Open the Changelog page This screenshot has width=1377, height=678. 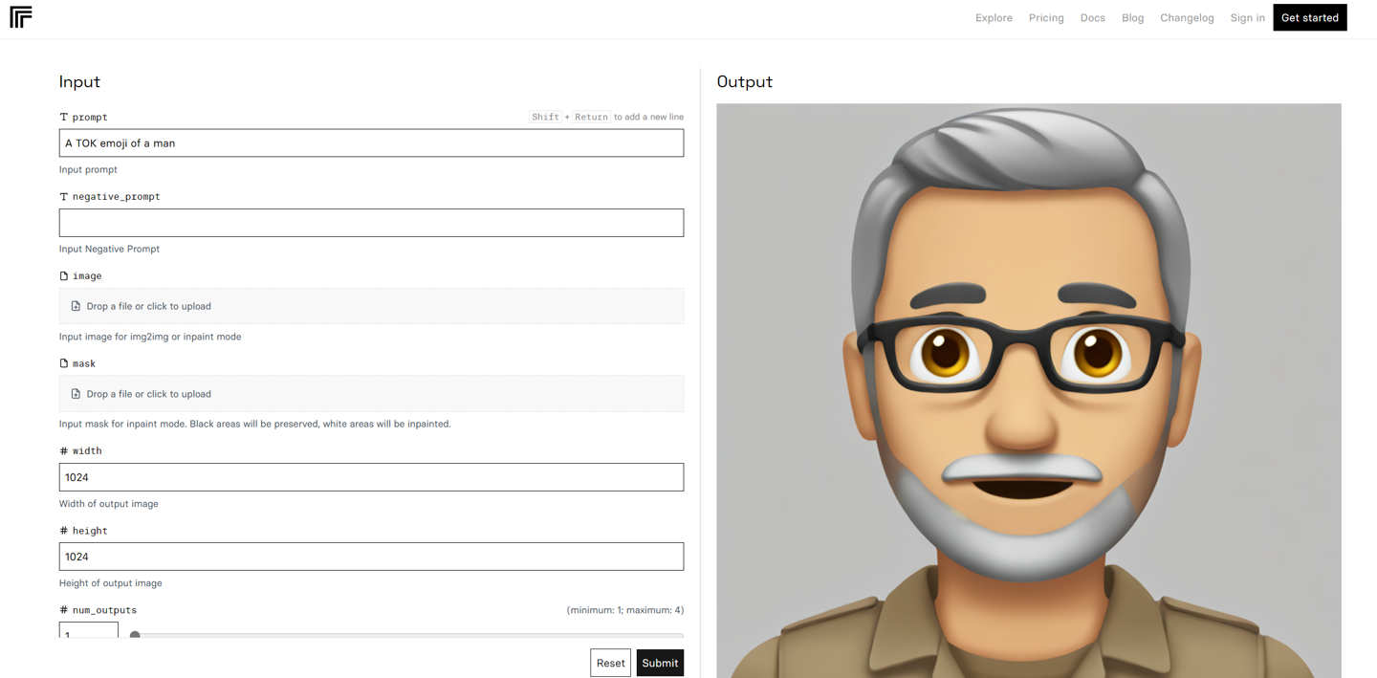click(x=1187, y=18)
